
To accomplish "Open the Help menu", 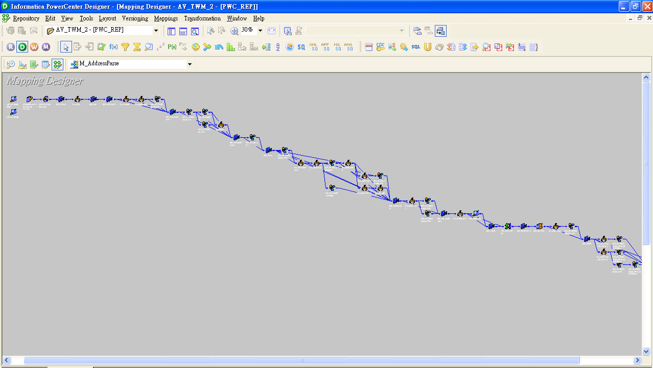I will click(259, 18).
